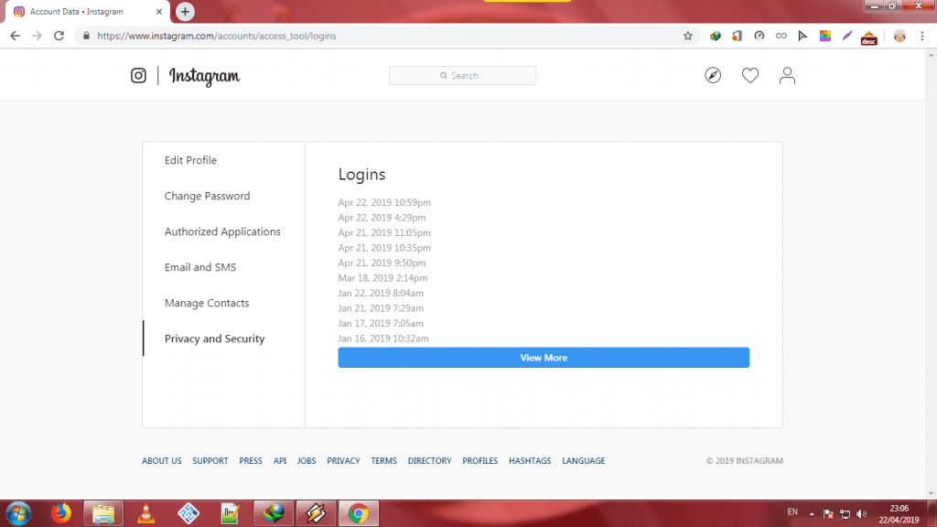Open the Windows Start button
This screenshot has width=937, height=527.
tap(18, 513)
